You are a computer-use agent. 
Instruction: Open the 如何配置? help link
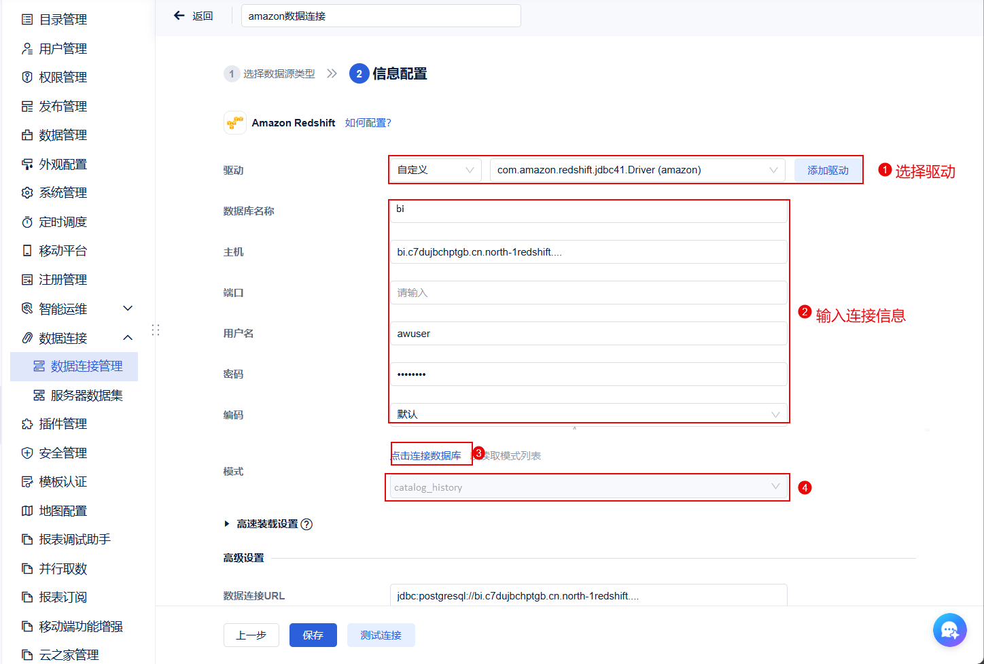coord(368,123)
